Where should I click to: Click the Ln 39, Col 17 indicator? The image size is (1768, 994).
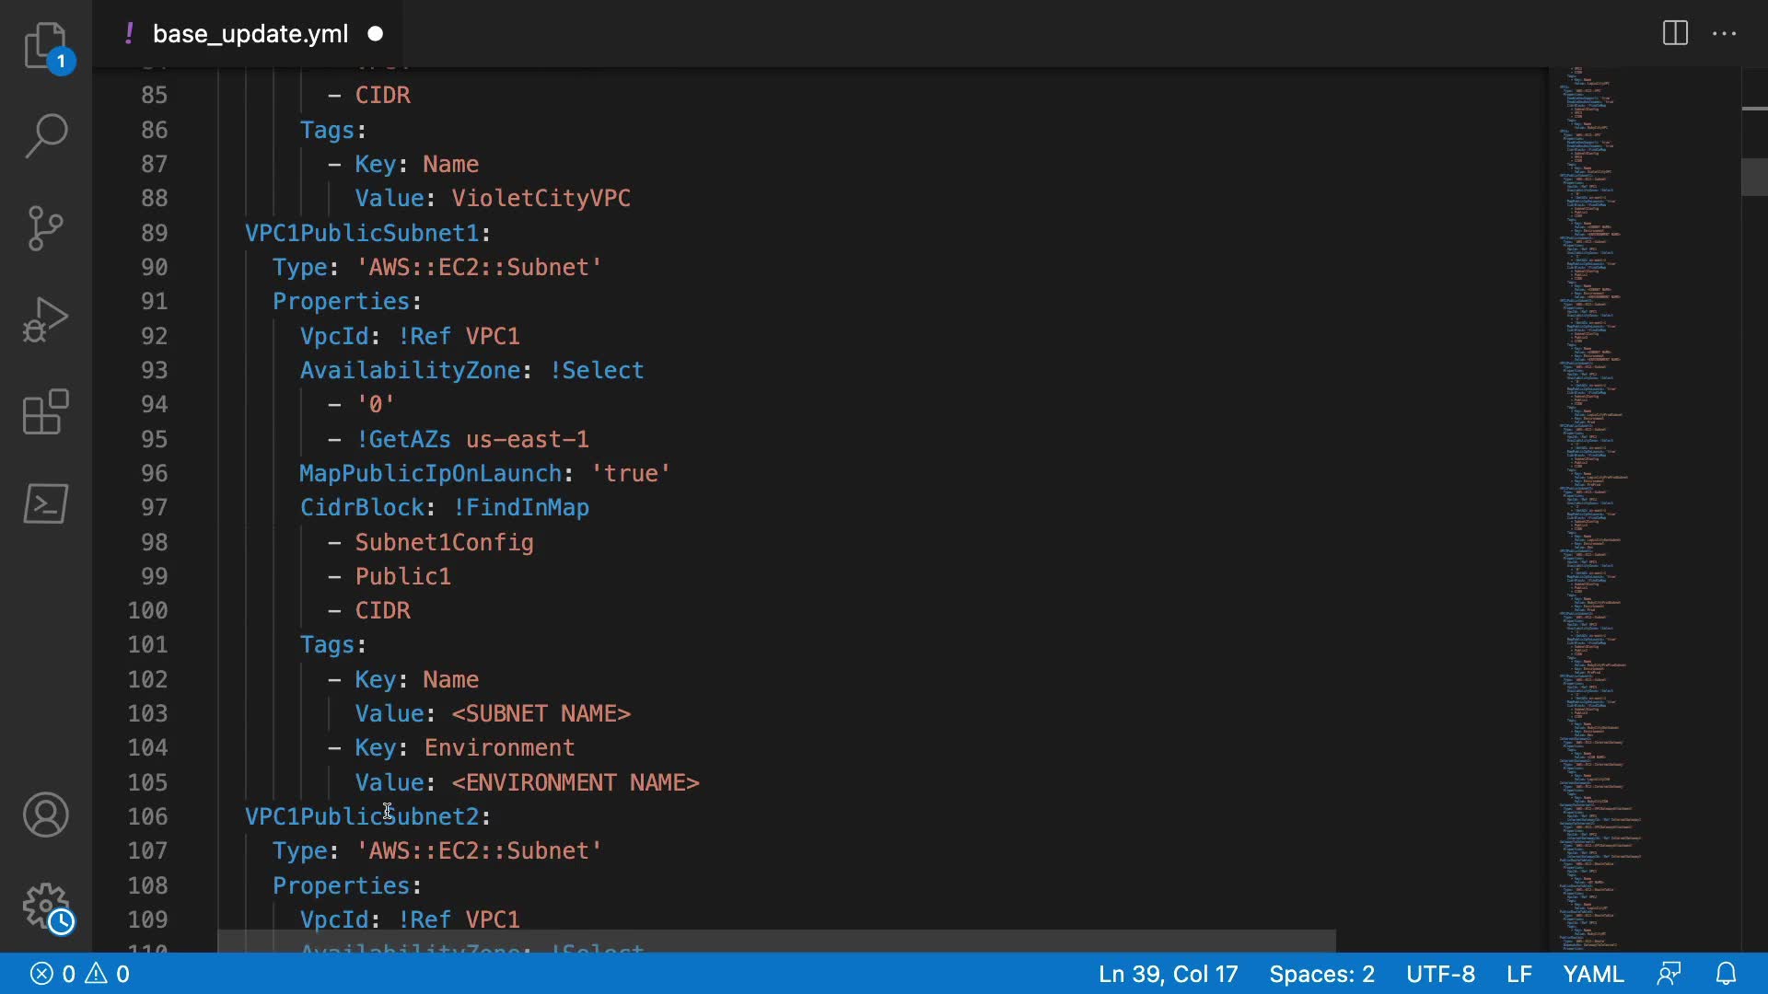[1168, 974]
